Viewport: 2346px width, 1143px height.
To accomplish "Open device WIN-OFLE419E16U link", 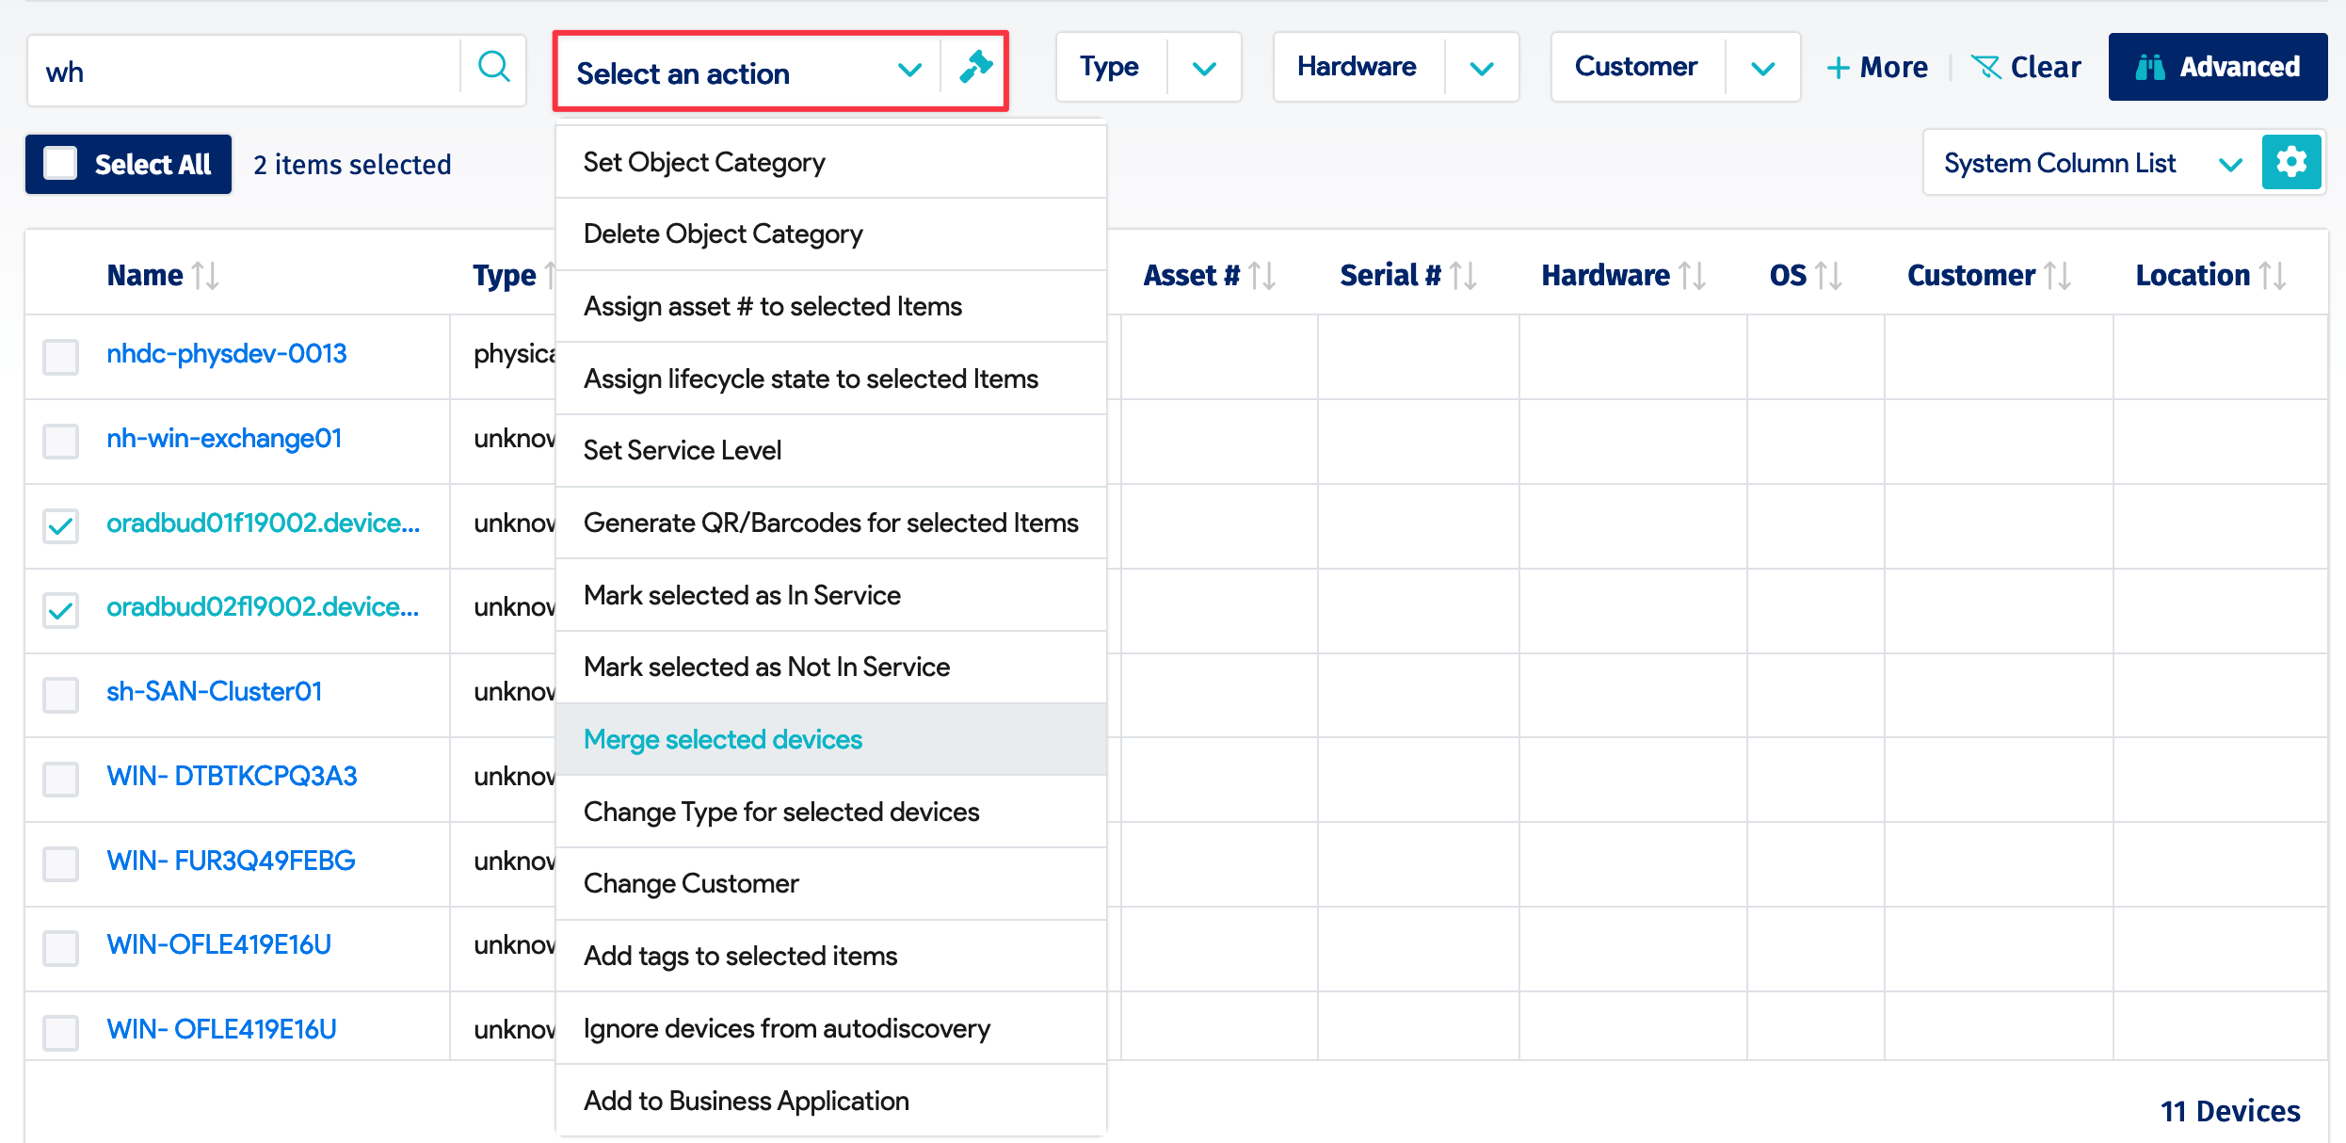I will point(218,945).
